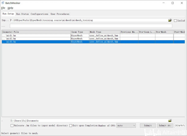The image size is (187, 136).
Task: Click the empty field below input path
Action: tap(91, 26)
